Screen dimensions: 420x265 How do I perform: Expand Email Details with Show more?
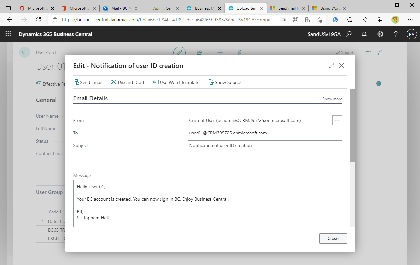[332, 99]
